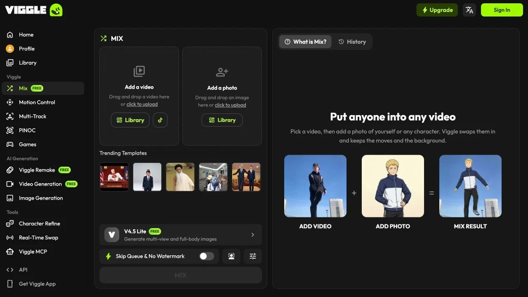
Task: Click the PINOC icon
Action: tap(10, 130)
